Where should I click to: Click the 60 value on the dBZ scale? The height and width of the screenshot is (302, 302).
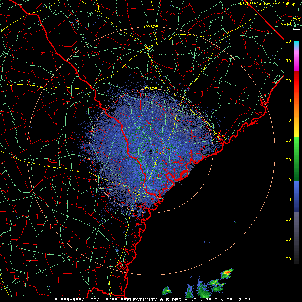[288, 81]
